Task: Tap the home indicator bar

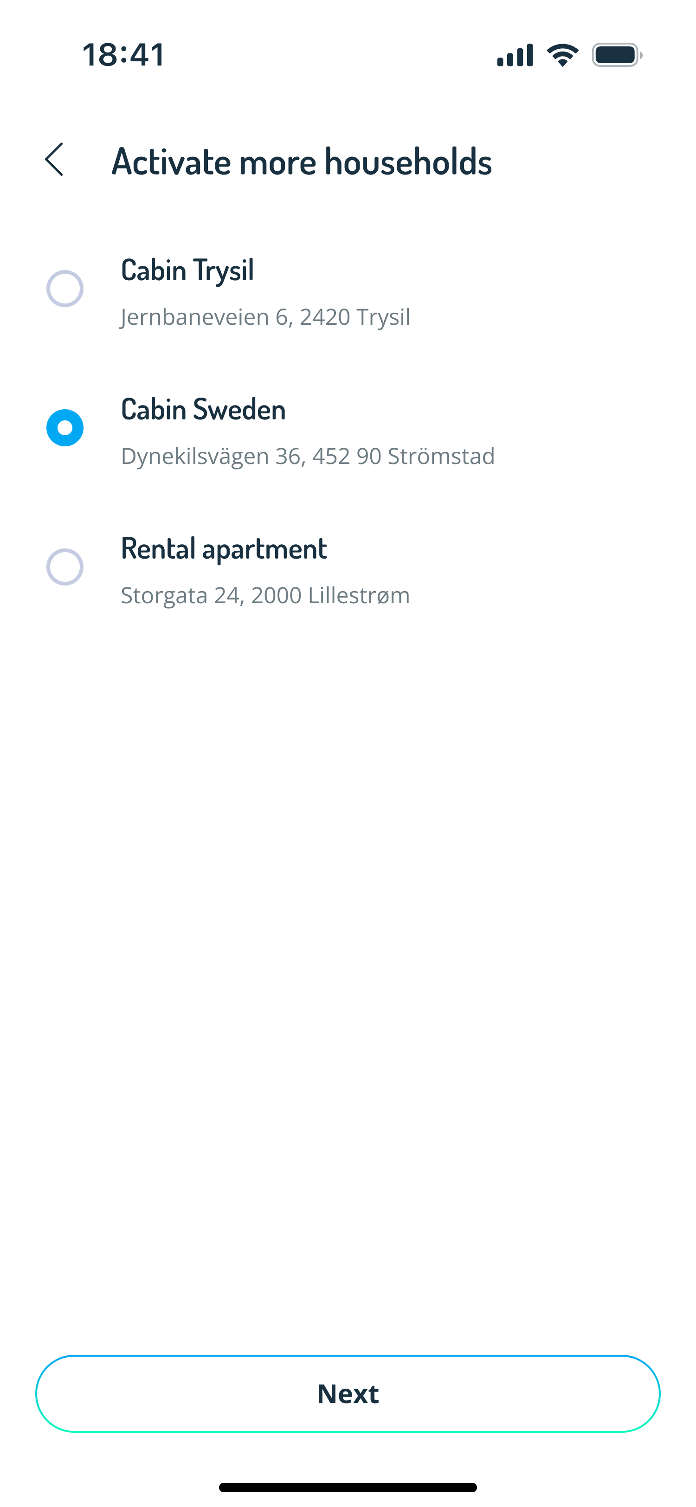Action: pyautogui.click(x=348, y=1487)
